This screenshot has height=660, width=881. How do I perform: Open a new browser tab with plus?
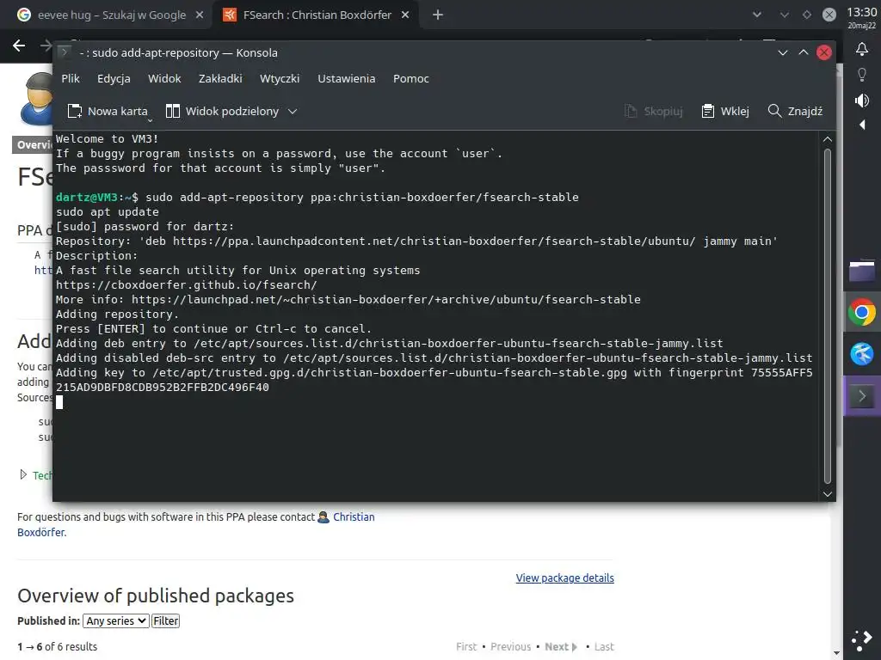pos(438,15)
